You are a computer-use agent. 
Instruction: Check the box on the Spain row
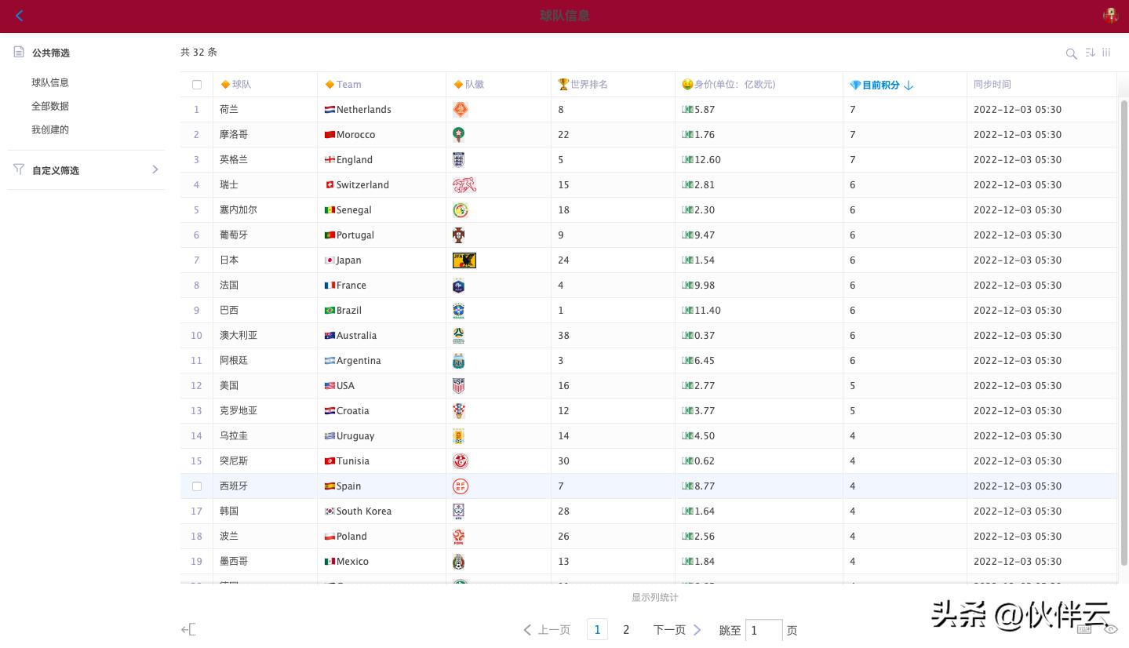point(197,486)
